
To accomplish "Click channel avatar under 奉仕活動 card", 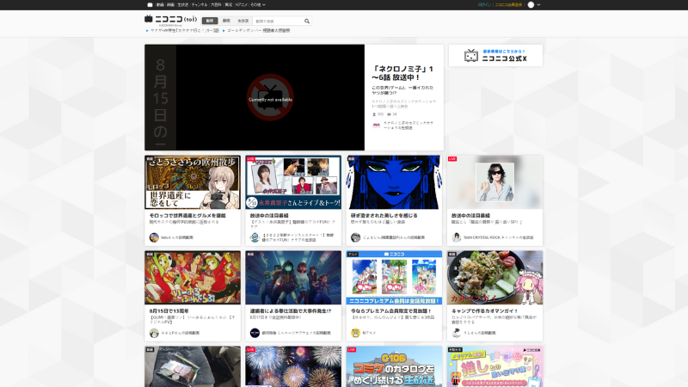I will point(255,333).
